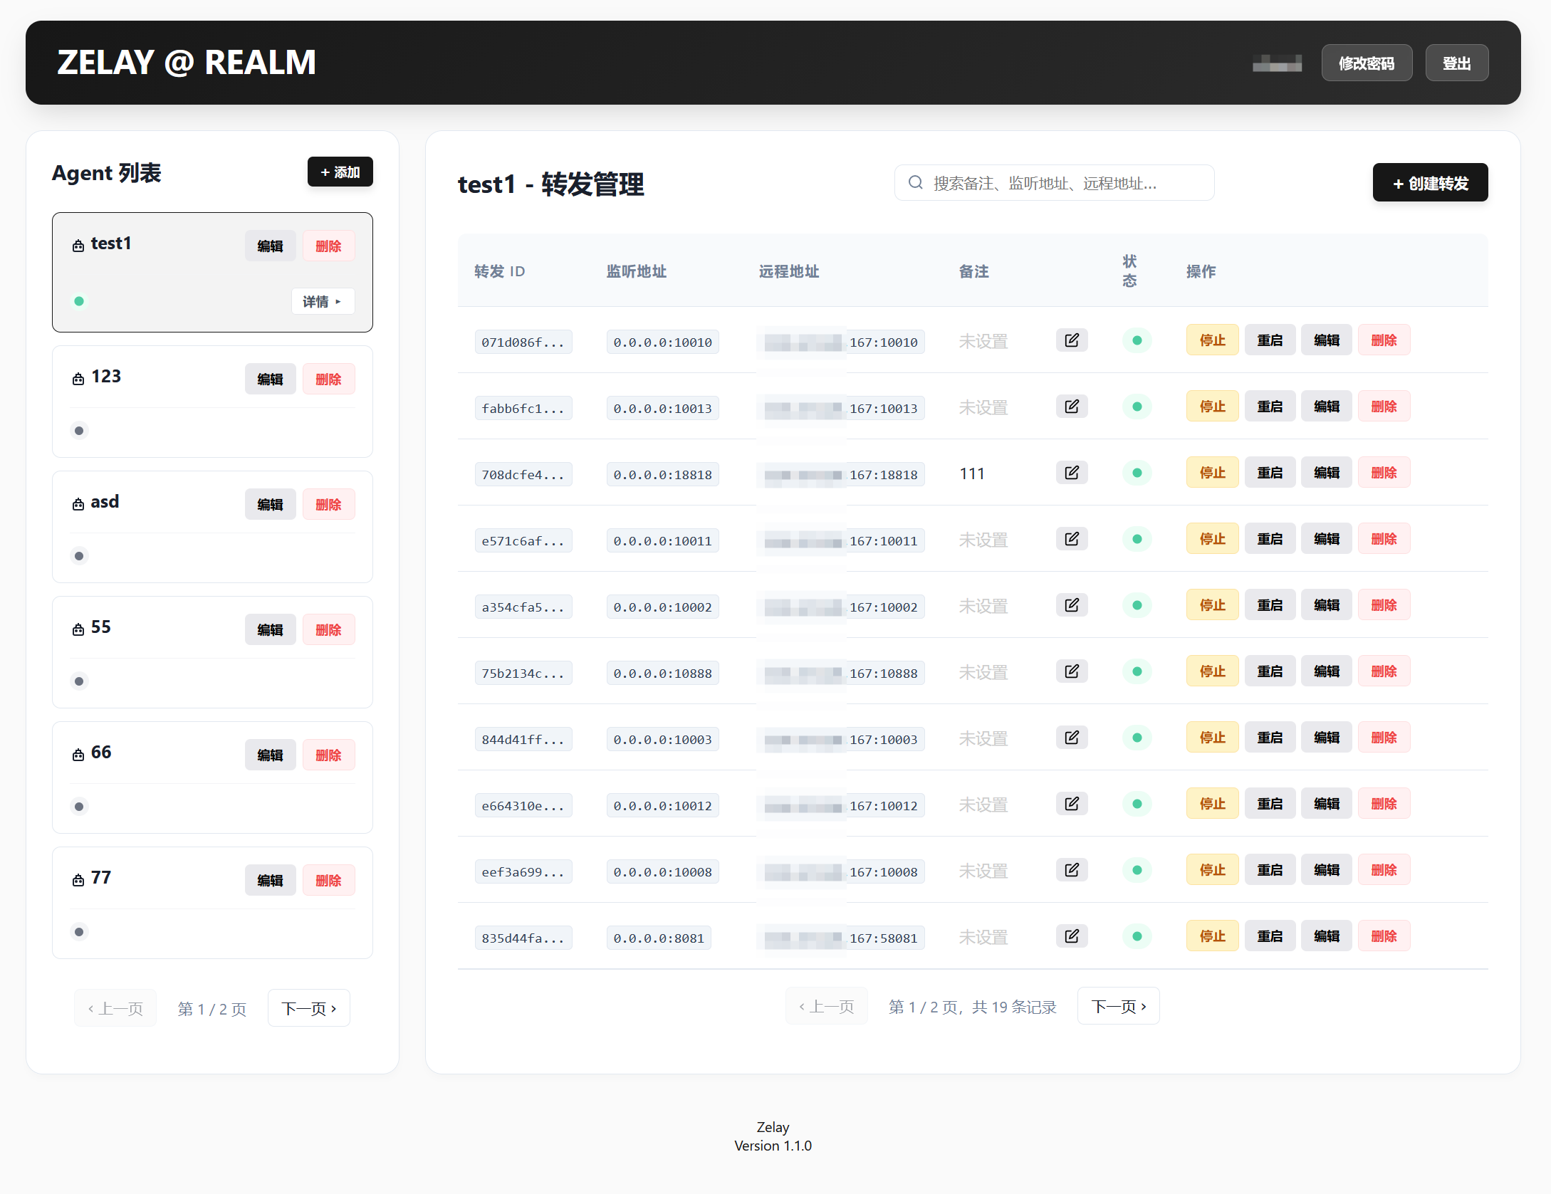Restart forward e571c6af using 重启
This screenshot has width=1551, height=1194.
[x=1269, y=539]
